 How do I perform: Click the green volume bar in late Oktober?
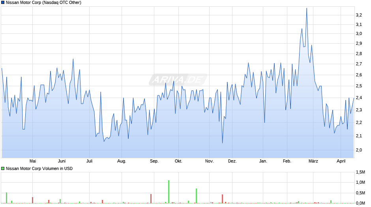coord(197,196)
